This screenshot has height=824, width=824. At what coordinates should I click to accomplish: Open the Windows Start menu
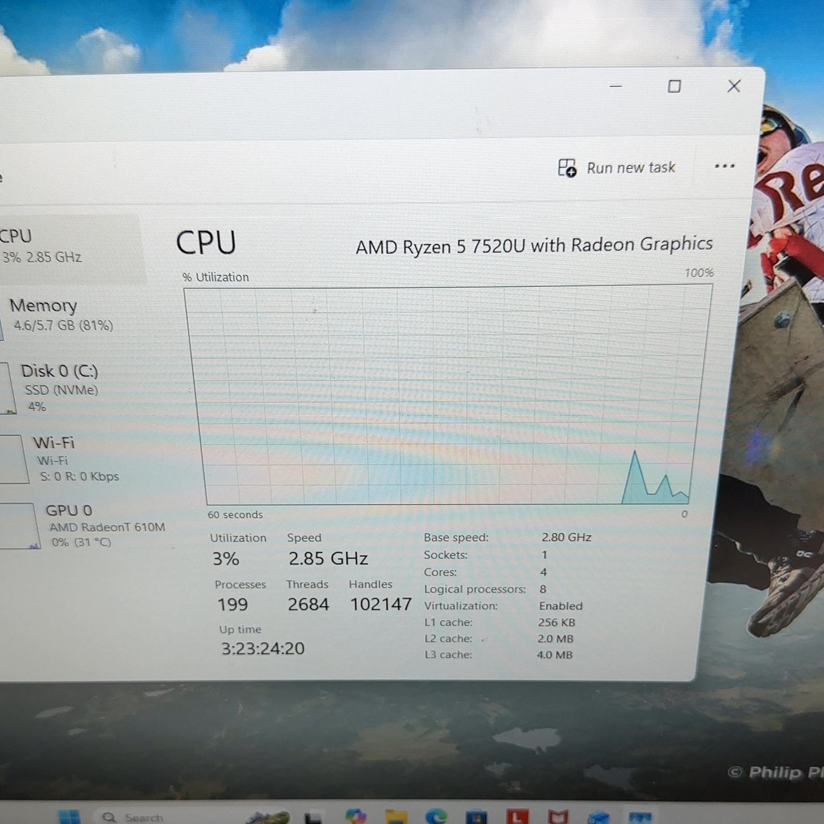(x=70, y=817)
